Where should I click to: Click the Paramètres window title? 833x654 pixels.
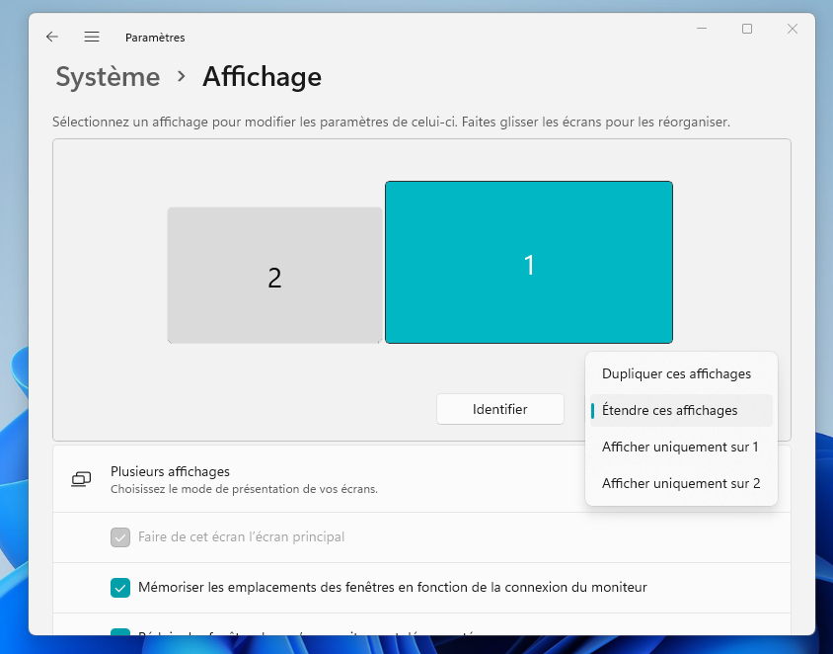[x=155, y=38]
